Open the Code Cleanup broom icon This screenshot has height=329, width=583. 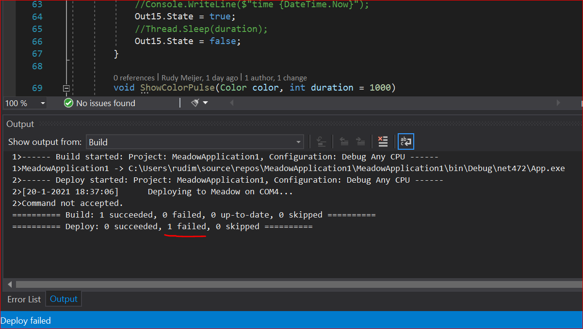pos(195,103)
